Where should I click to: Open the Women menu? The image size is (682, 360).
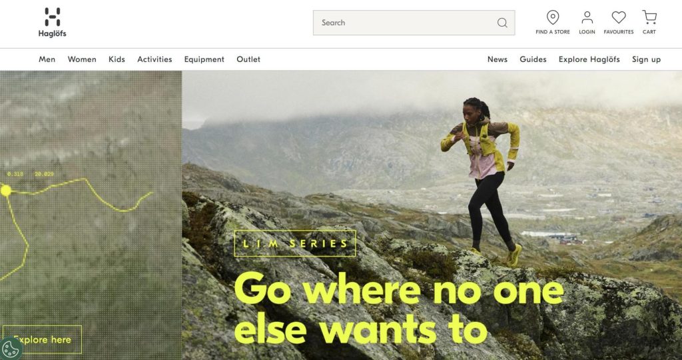tap(82, 59)
